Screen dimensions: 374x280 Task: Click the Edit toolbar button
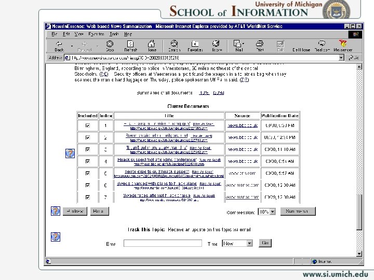[x=280, y=46]
